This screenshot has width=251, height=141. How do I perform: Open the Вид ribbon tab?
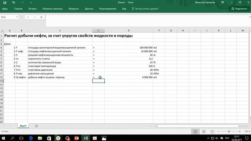(124, 9)
